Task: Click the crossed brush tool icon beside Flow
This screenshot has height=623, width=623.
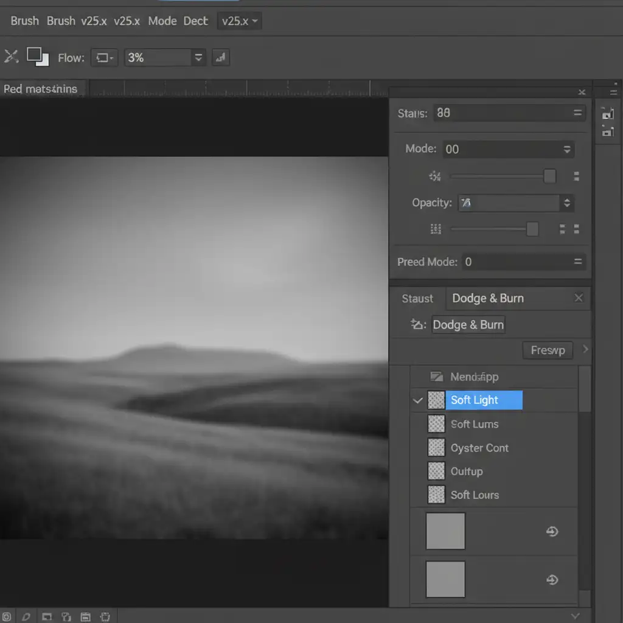Action: tap(11, 57)
